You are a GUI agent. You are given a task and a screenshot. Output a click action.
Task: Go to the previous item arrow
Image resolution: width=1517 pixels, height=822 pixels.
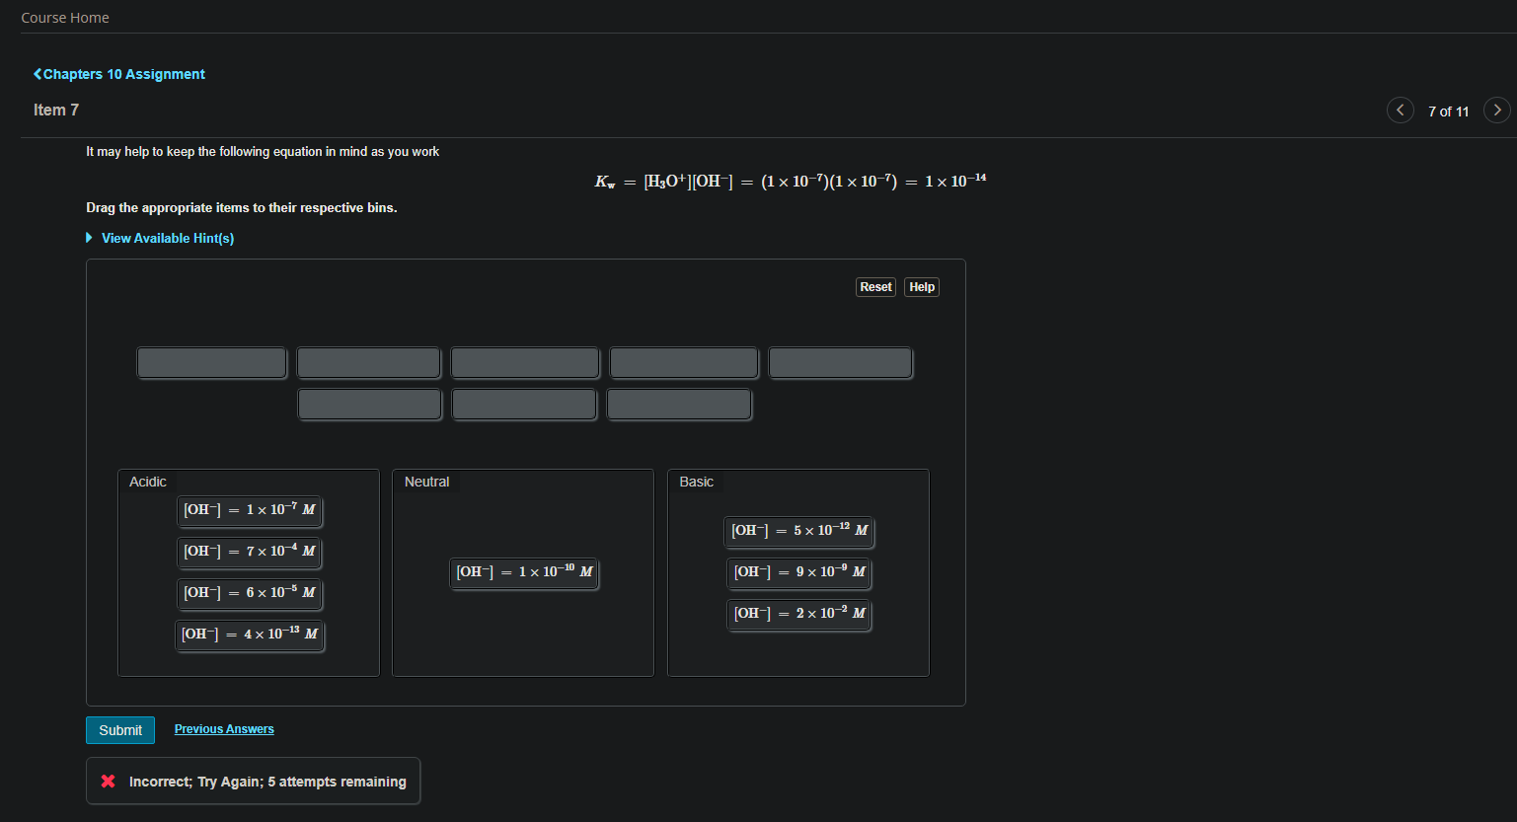coord(1400,111)
